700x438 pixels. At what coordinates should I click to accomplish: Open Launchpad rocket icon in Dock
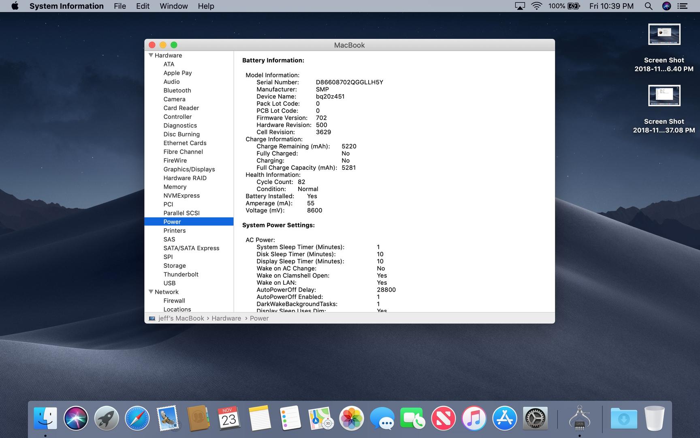coord(107,418)
